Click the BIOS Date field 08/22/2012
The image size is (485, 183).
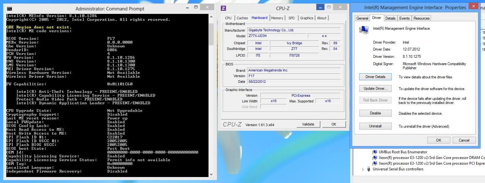coord(294,82)
